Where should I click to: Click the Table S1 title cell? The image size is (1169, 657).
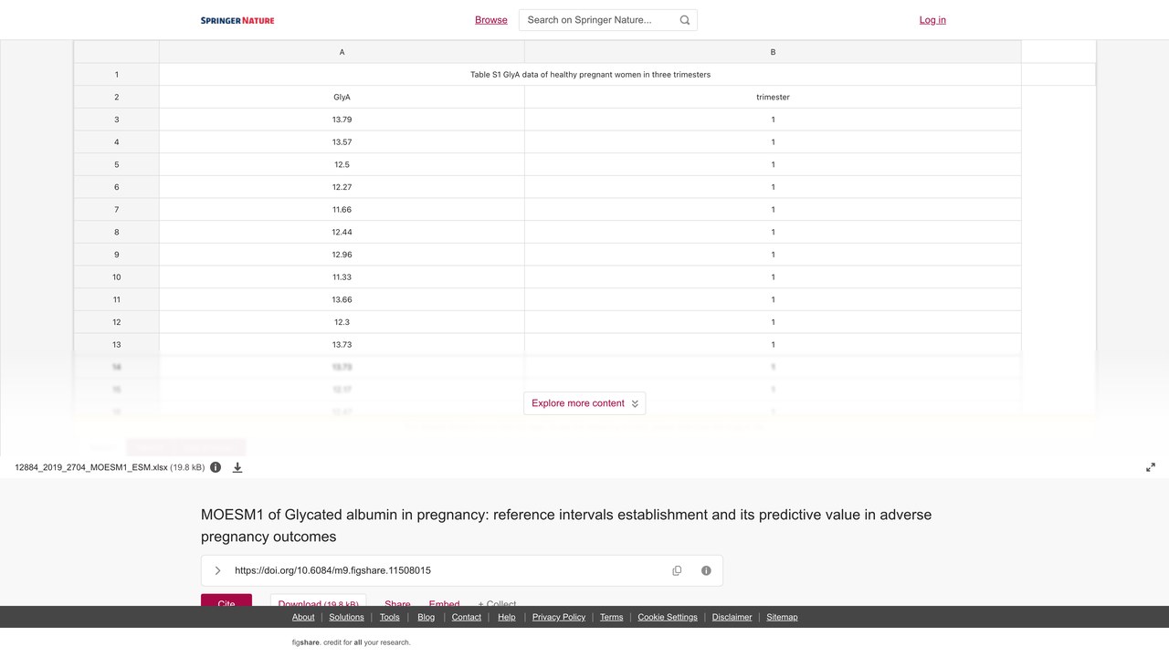590,75
